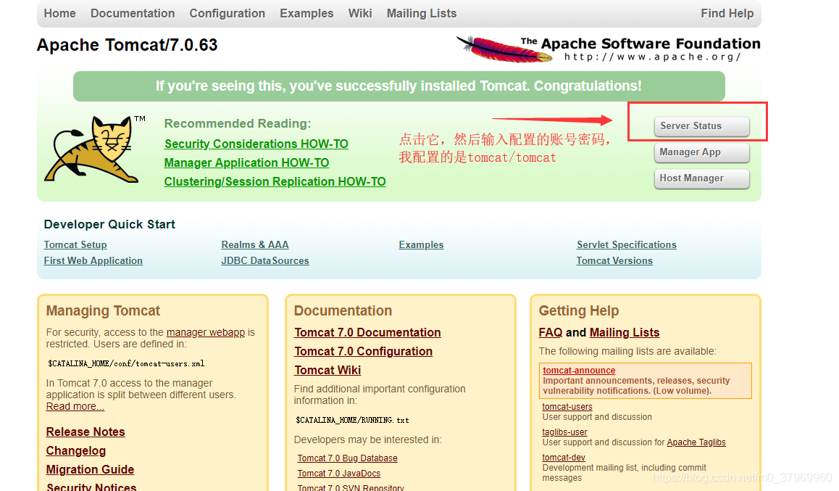Open tomcat-users mailing list link
This screenshot has height=491, width=839.
click(x=567, y=407)
